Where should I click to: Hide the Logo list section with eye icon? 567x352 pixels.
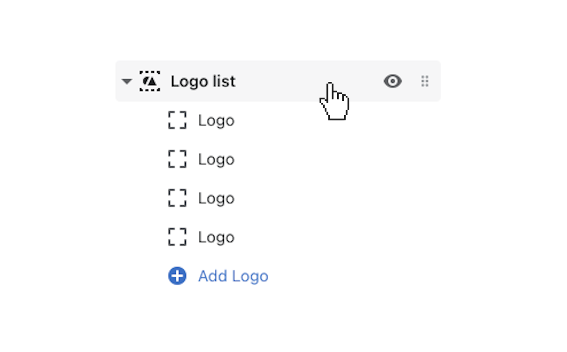click(x=392, y=81)
